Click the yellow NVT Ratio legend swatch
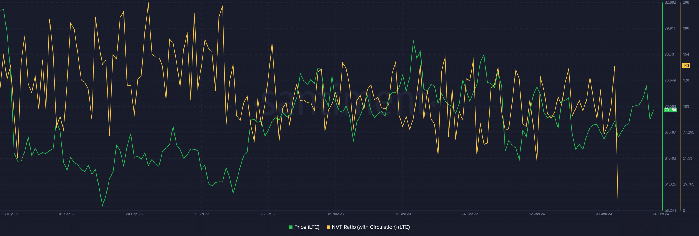Screen dimensions: 699x236 (328, 227)
